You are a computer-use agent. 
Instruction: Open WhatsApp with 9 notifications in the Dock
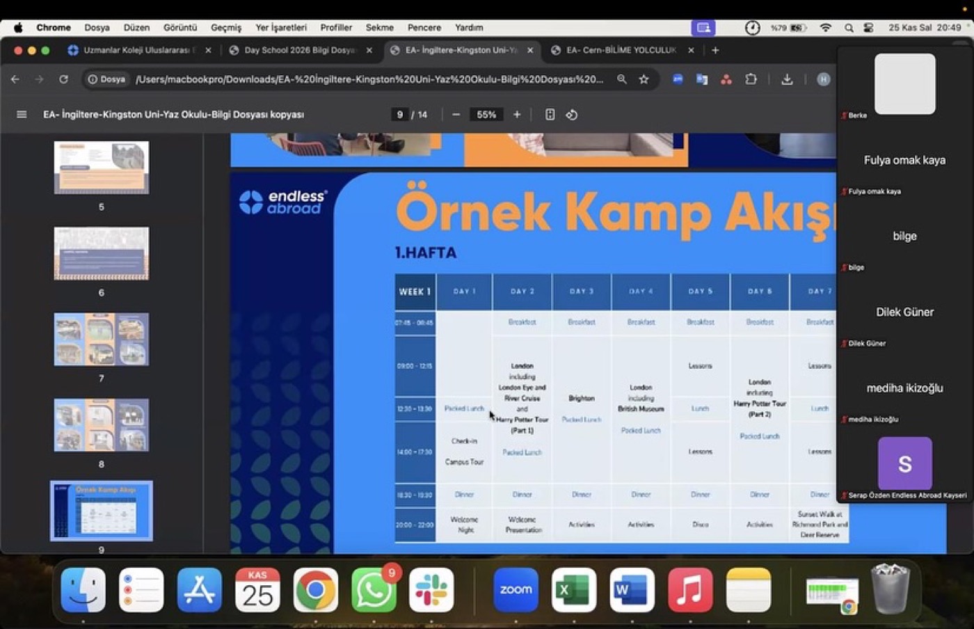[374, 590]
